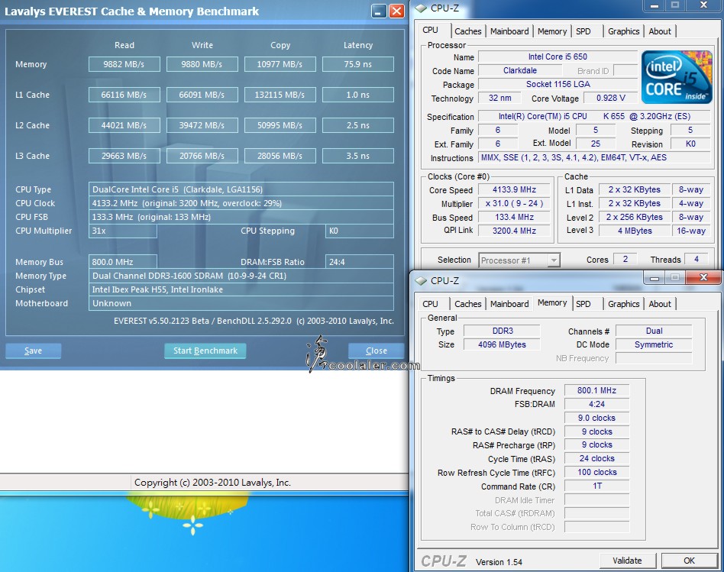Click Package field Socket 1156 LGA
The height and width of the screenshot is (572, 724).
click(558, 84)
